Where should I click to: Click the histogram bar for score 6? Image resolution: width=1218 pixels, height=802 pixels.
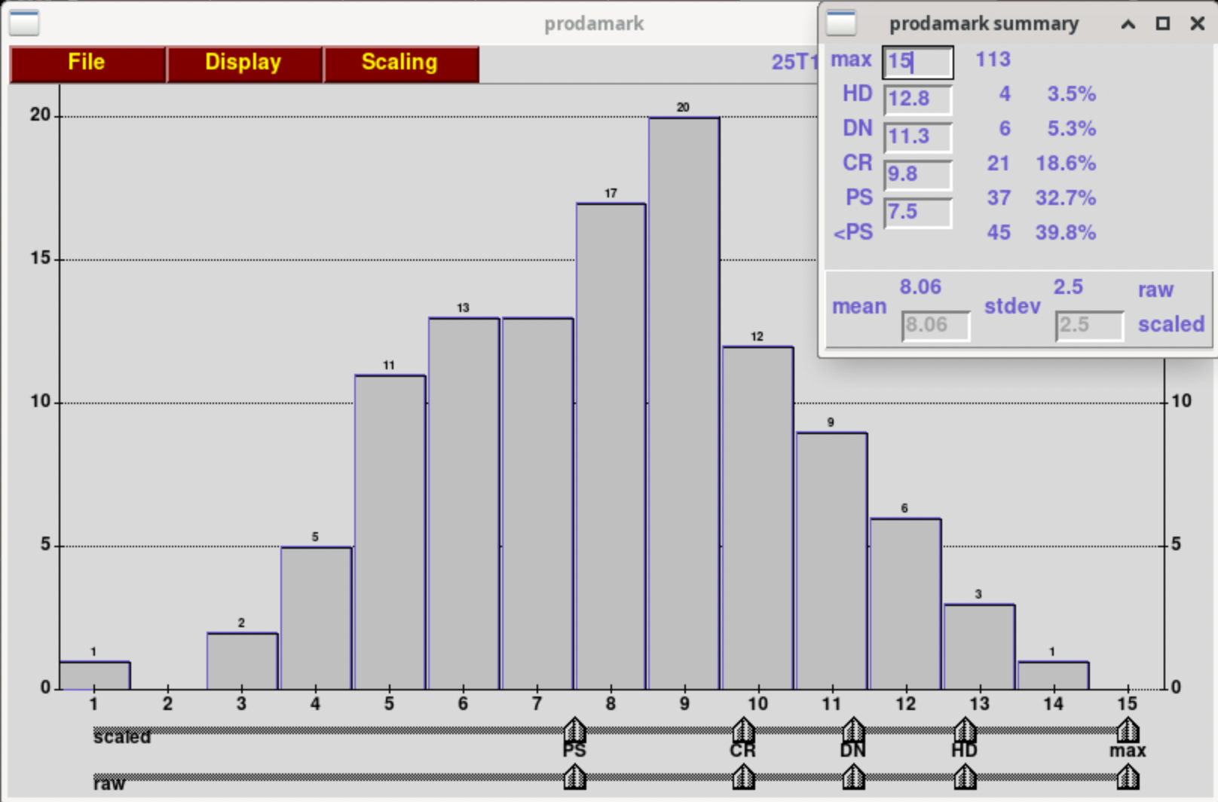(x=464, y=504)
